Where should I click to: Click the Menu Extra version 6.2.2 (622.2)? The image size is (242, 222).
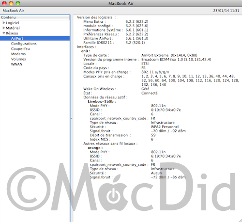coord(137,21)
